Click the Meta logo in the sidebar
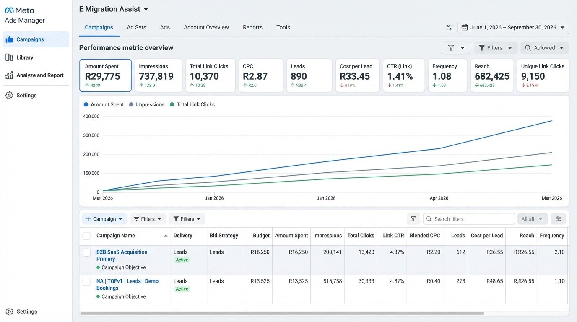 19,10
